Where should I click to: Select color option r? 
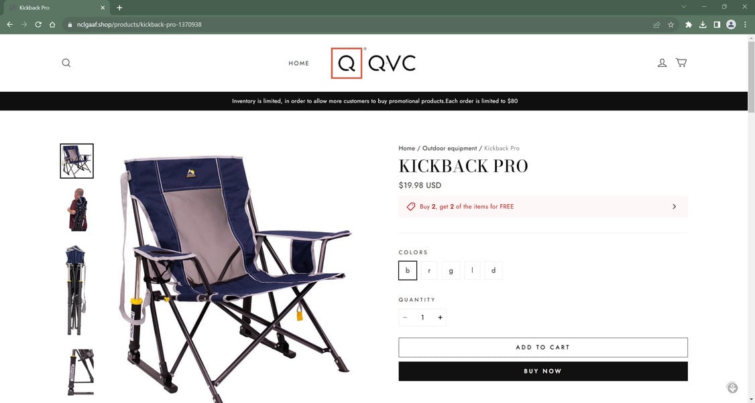click(429, 270)
